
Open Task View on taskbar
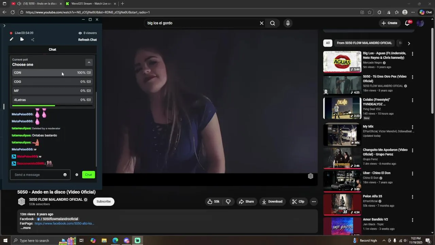click(x=82, y=241)
